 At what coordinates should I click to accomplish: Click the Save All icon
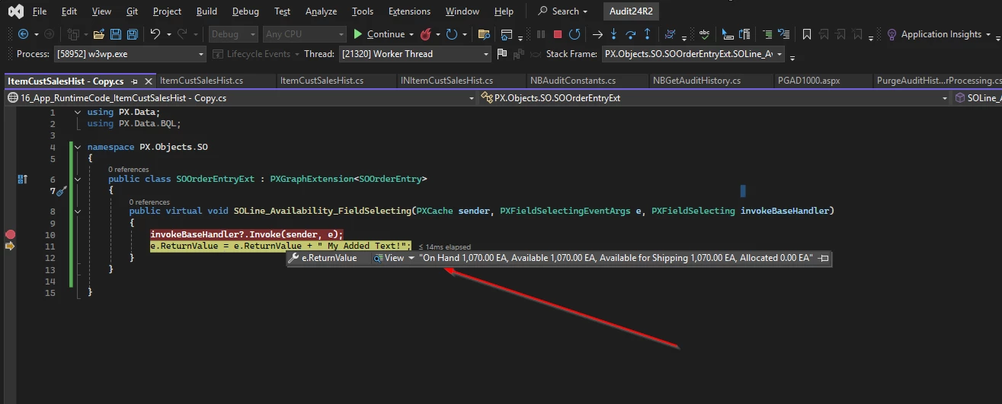tap(133, 34)
